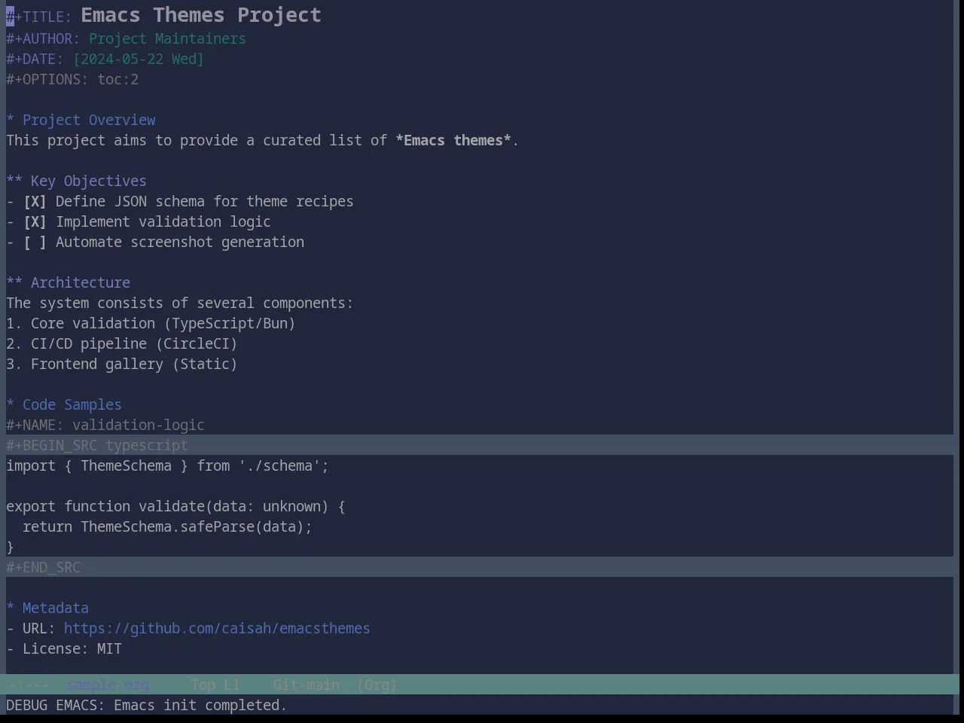Click the '#+OPTIONS: toc:2' line
The image size is (964, 723).
click(72, 79)
